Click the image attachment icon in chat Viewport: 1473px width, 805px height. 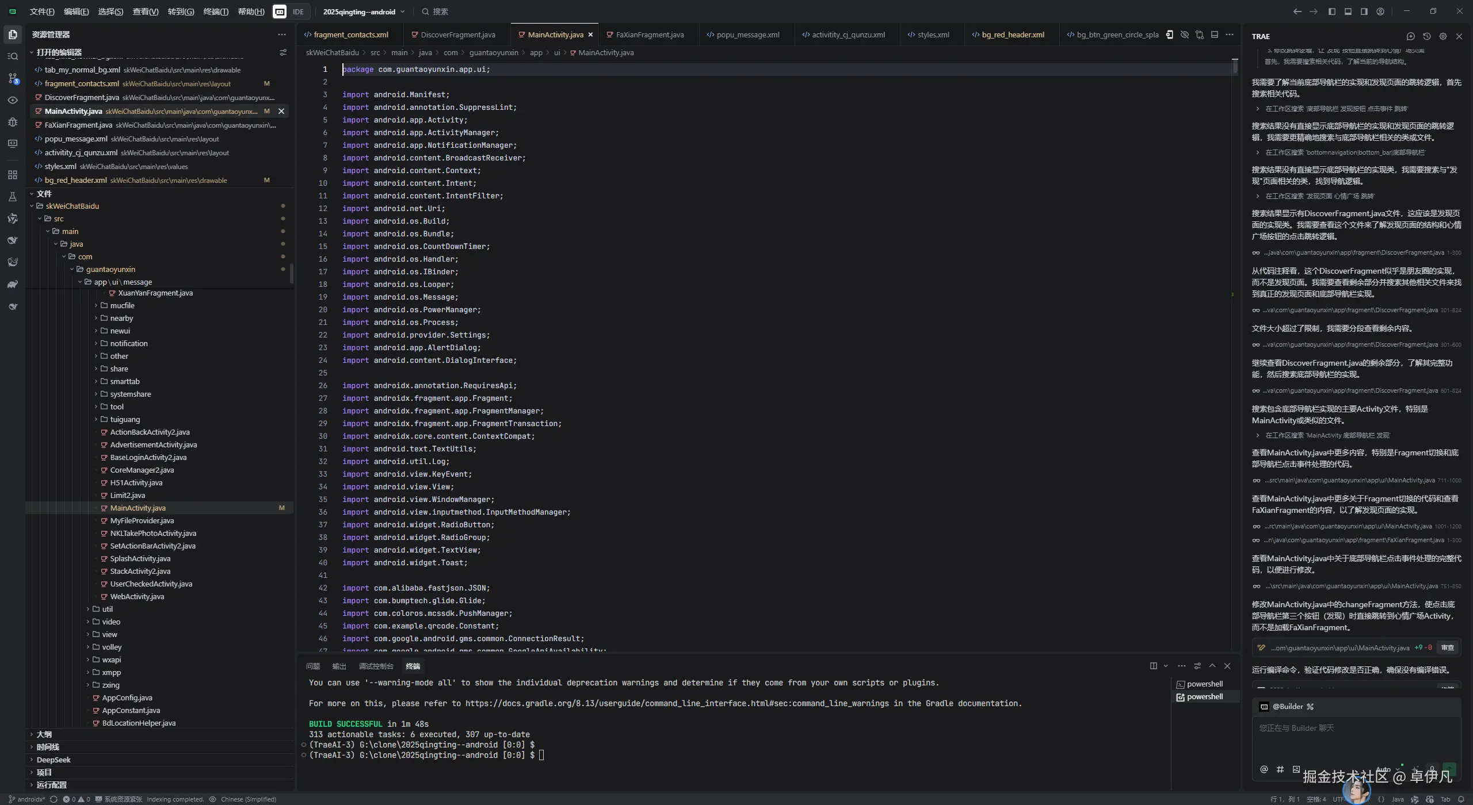click(x=1296, y=769)
